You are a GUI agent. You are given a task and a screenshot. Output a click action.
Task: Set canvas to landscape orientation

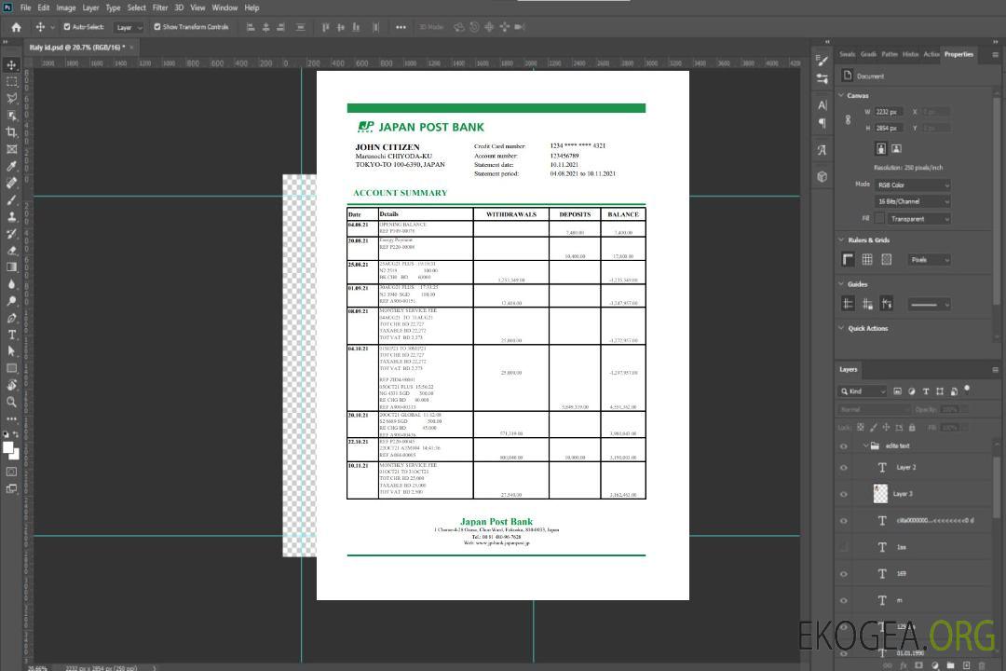(896, 148)
